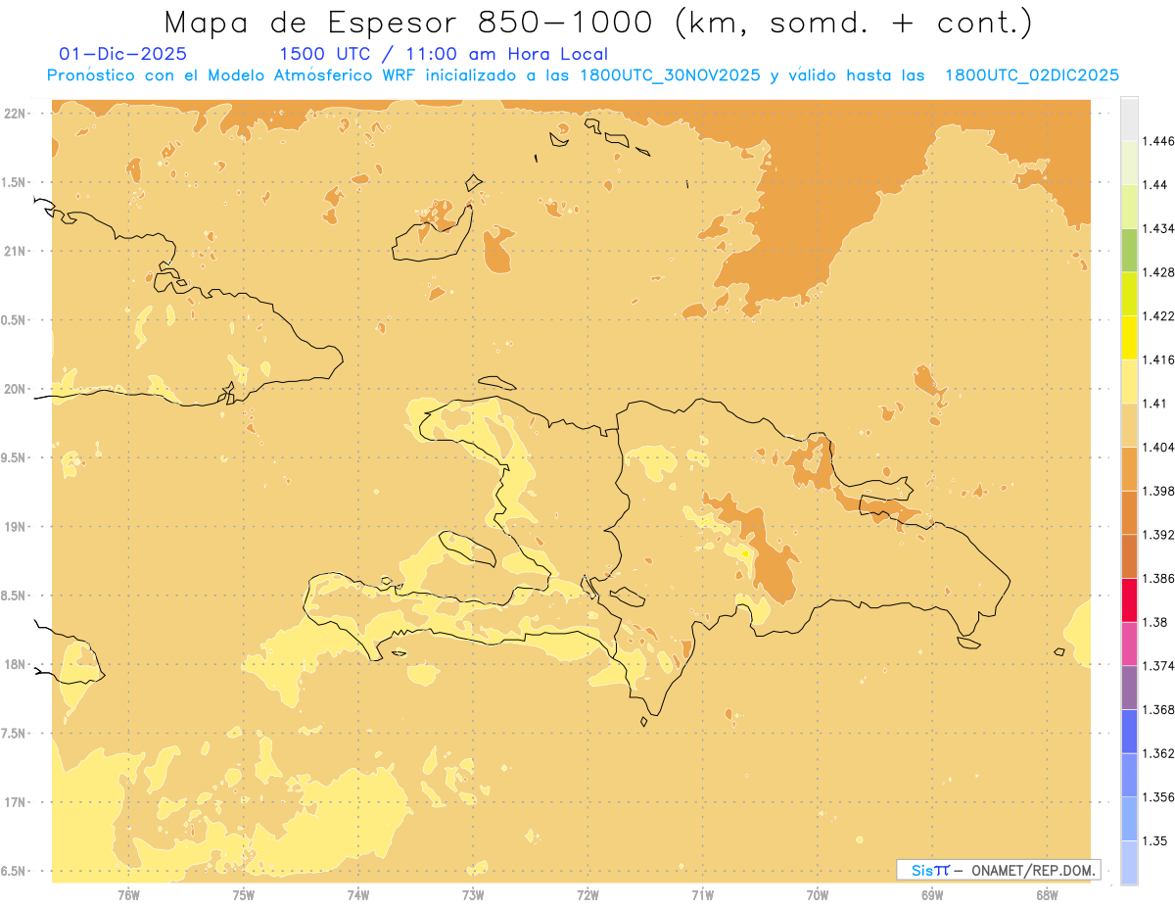Pick the tan colorbar swatch between 1.404 and 1.41
Image resolution: width=1175 pixels, height=908 pixels.
click(1129, 425)
